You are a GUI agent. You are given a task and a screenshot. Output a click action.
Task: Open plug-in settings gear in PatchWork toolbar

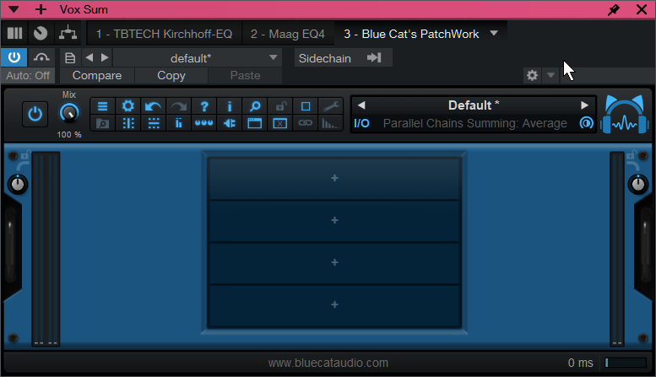[x=128, y=106]
